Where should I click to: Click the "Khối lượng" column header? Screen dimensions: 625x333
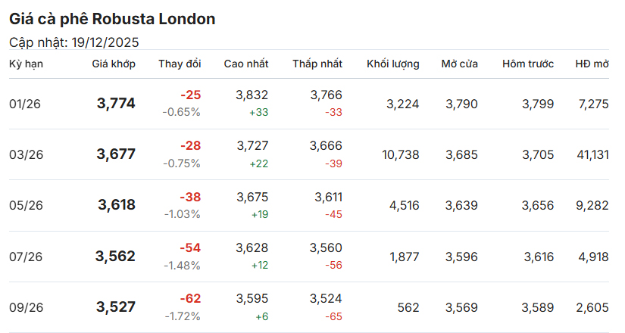(392, 64)
